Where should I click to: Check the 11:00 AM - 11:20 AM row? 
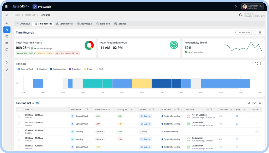coord(20,139)
